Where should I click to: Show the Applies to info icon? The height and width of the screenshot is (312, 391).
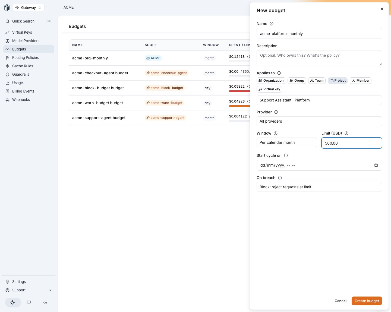(x=279, y=73)
